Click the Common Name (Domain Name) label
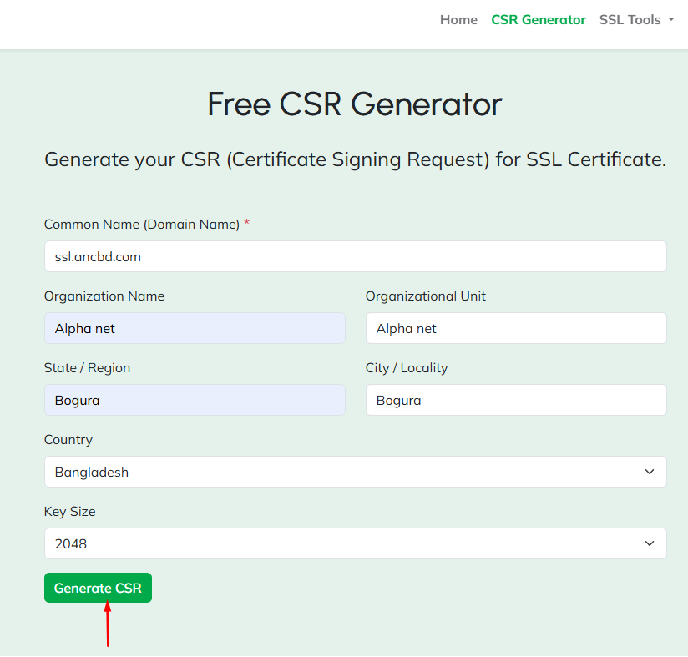Screen dimensions: 688x657 tap(142, 224)
